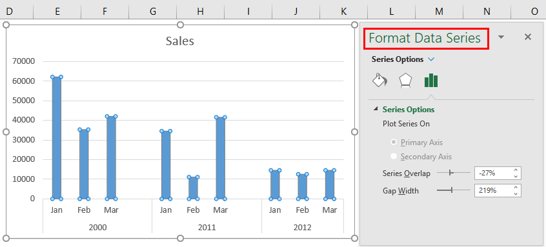546x247 pixels.
Task: Click the 2011 year axis label
Action: (207, 228)
